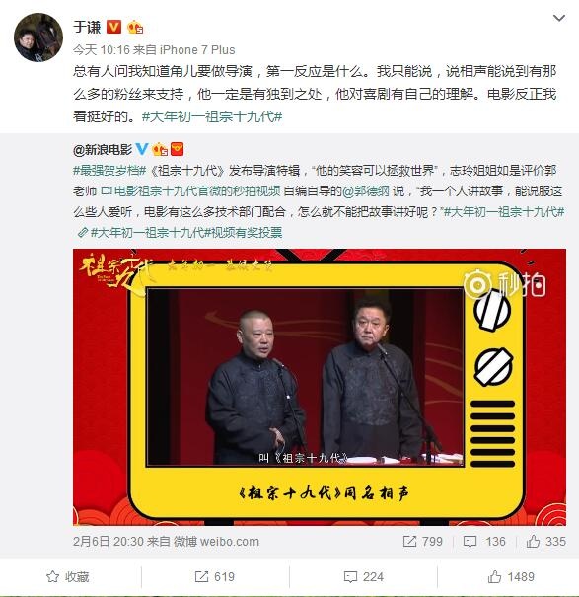Play the 祖宗十九代 同名相声 video thumbnail
The height and width of the screenshot is (597, 579).
(320, 387)
